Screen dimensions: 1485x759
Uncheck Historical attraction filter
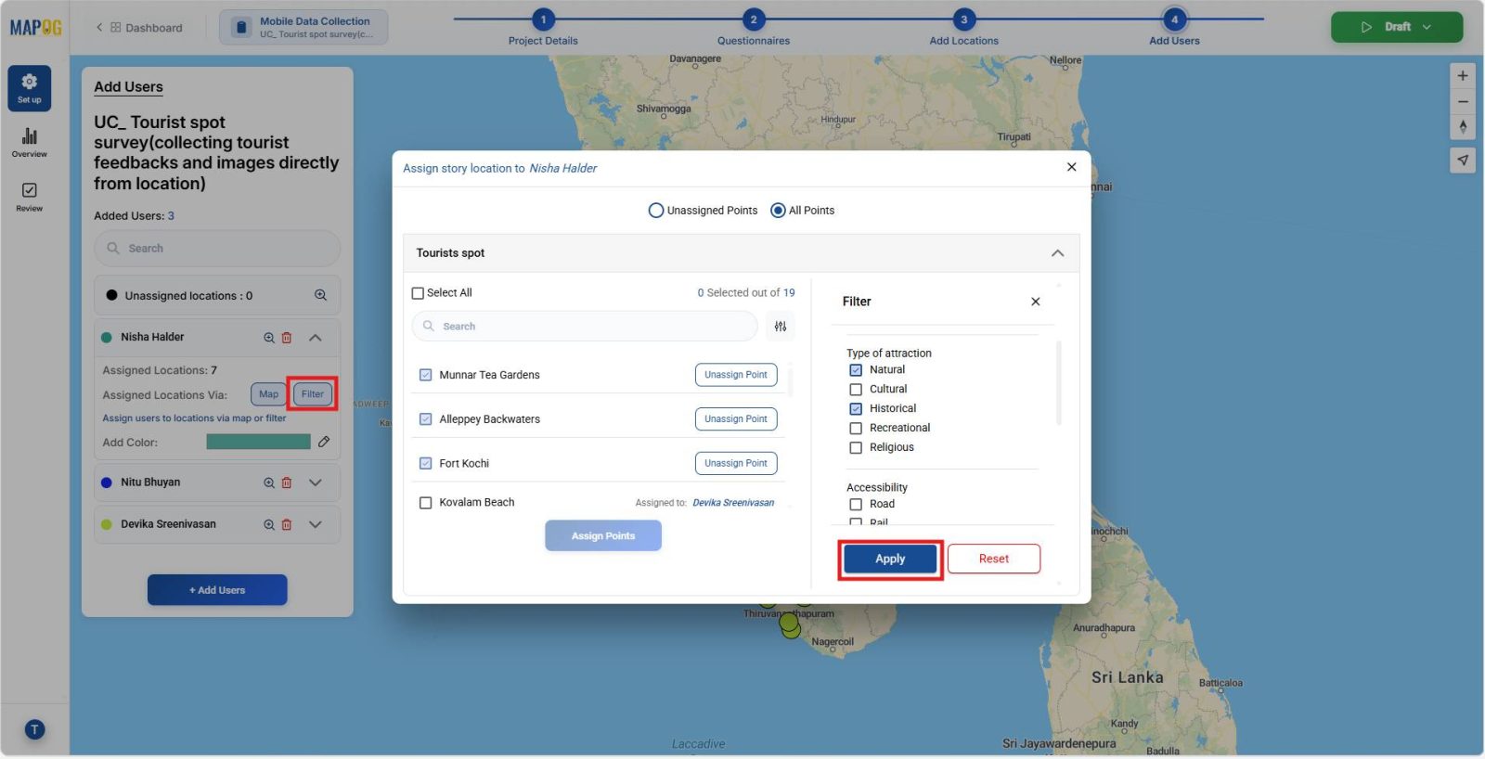[856, 409]
